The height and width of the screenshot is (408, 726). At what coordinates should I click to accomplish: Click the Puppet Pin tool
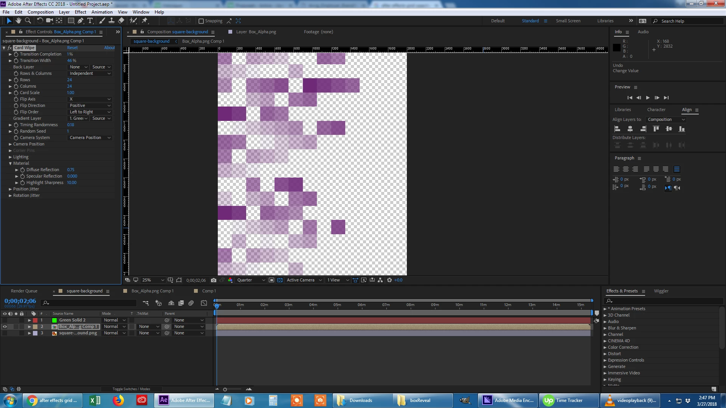coord(145,21)
